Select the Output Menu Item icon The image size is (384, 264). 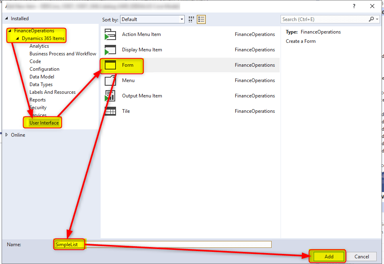click(110, 96)
